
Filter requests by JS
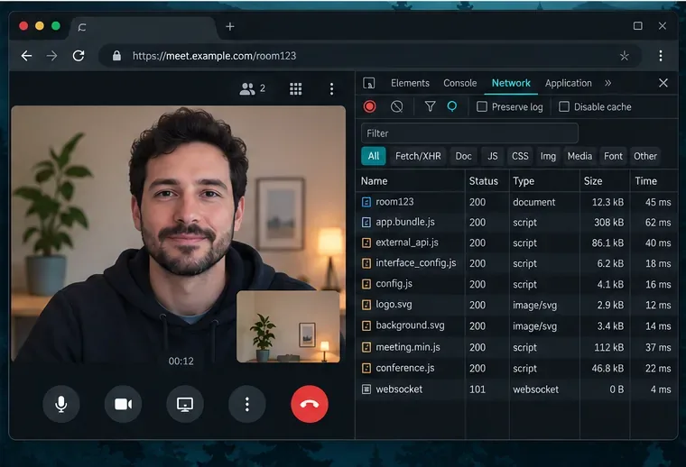(493, 156)
